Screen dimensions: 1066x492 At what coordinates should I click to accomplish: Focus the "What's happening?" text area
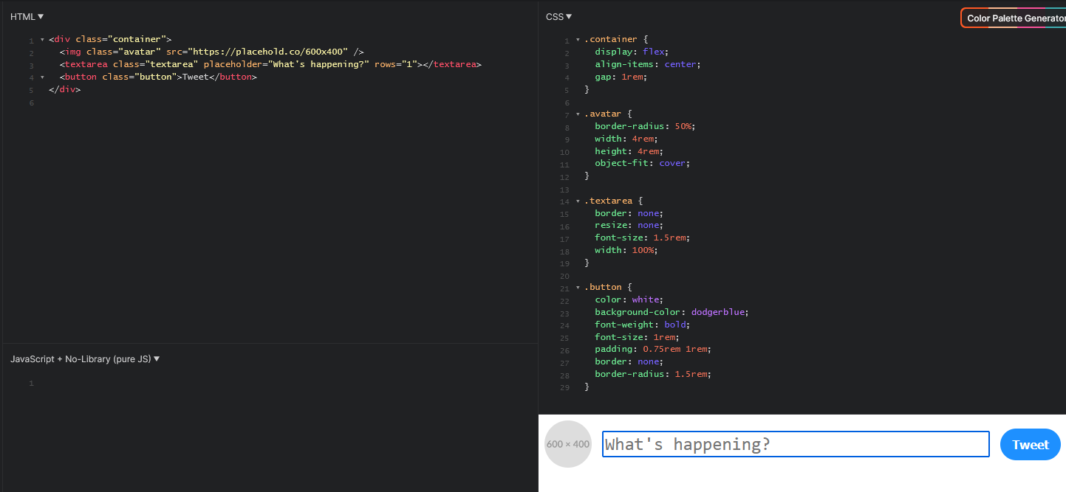pyautogui.click(x=795, y=444)
